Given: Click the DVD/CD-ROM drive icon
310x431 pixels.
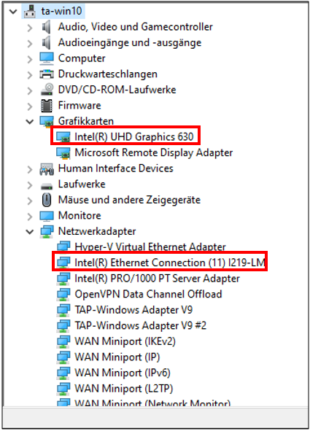Looking at the screenshot, I should [47, 90].
